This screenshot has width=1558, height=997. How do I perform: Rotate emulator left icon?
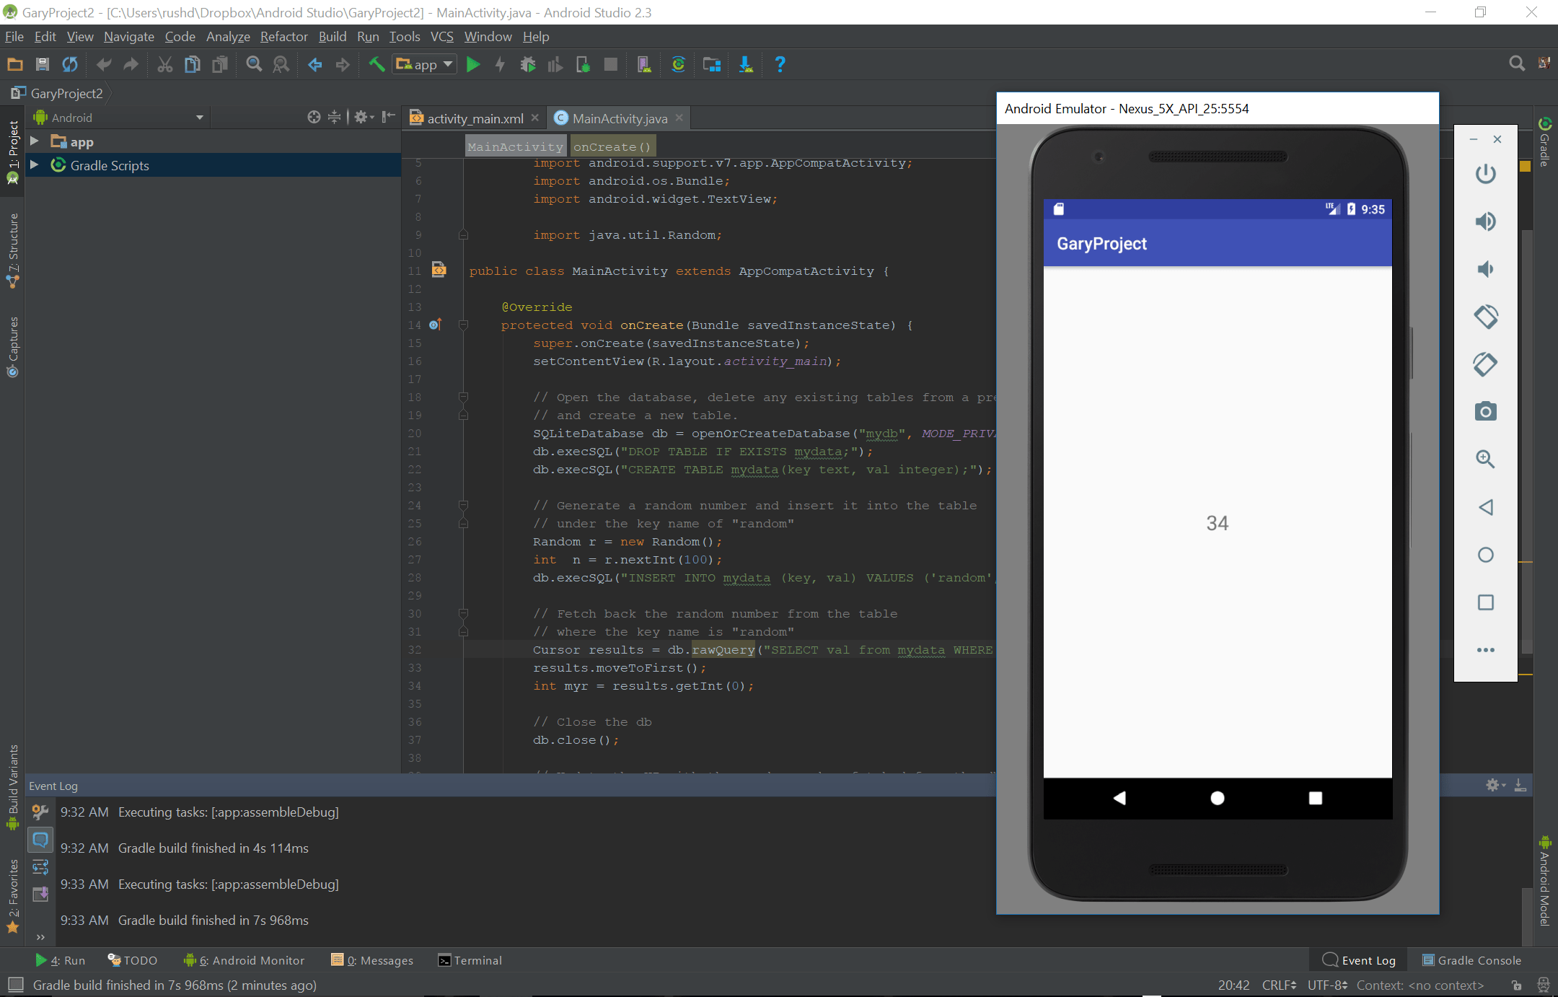(1485, 317)
